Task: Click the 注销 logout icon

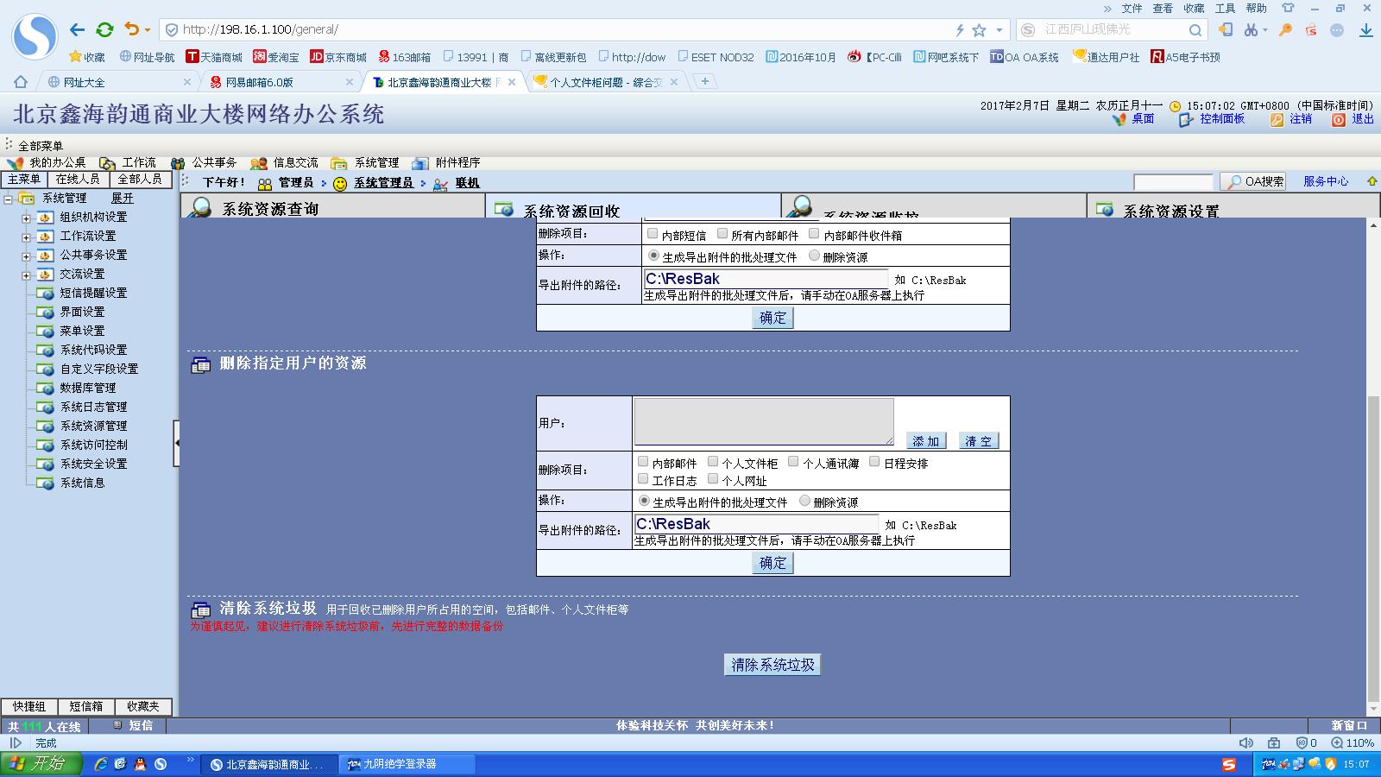Action: coord(1277,119)
